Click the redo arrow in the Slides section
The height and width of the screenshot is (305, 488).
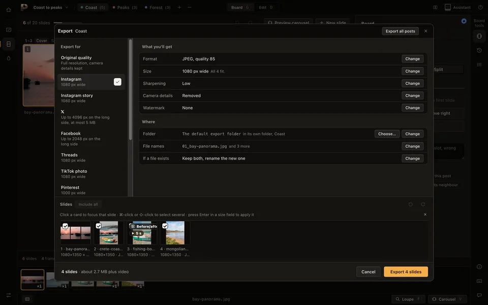(x=423, y=204)
